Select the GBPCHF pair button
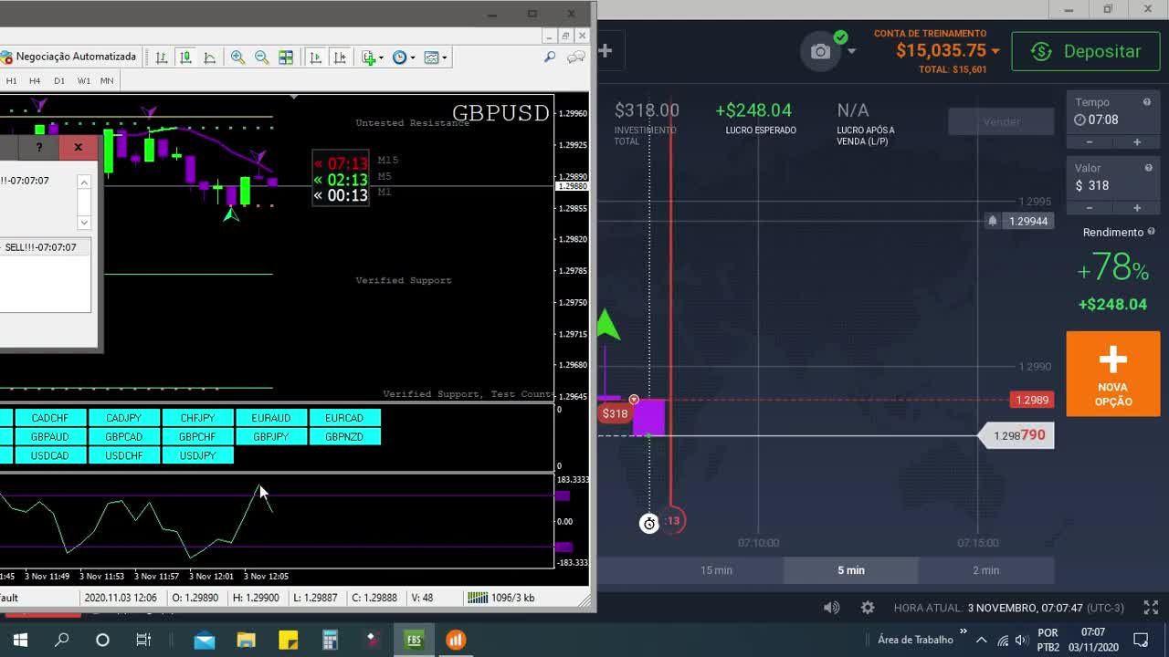This screenshot has height=657, width=1169. click(197, 437)
